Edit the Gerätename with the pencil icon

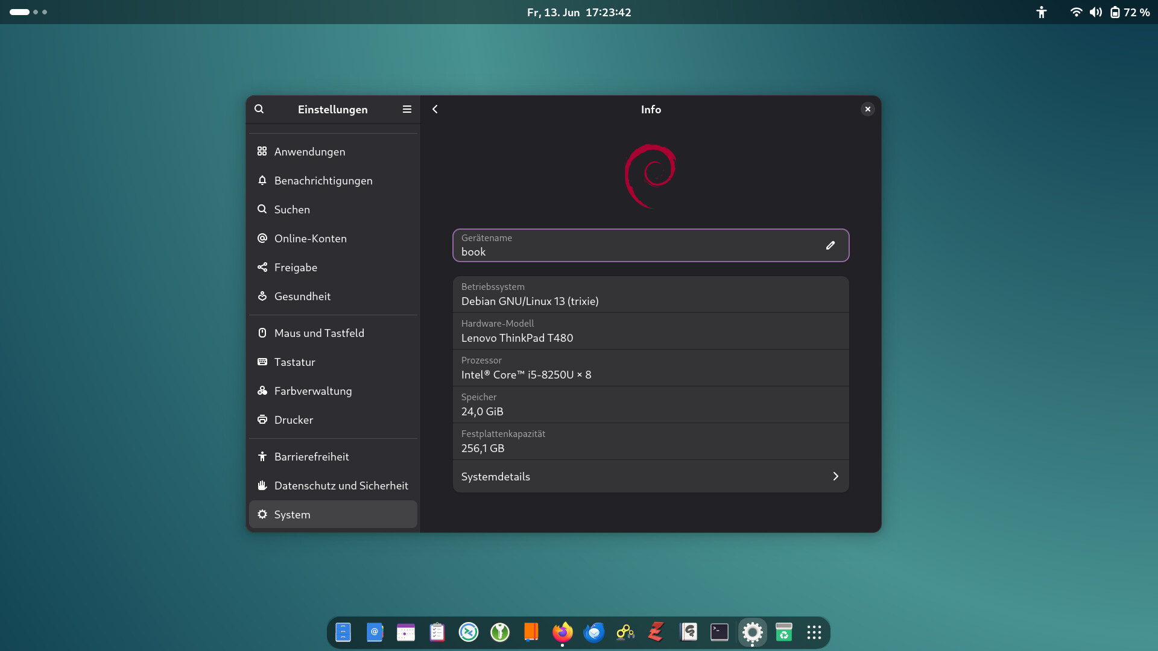click(x=831, y=245)
